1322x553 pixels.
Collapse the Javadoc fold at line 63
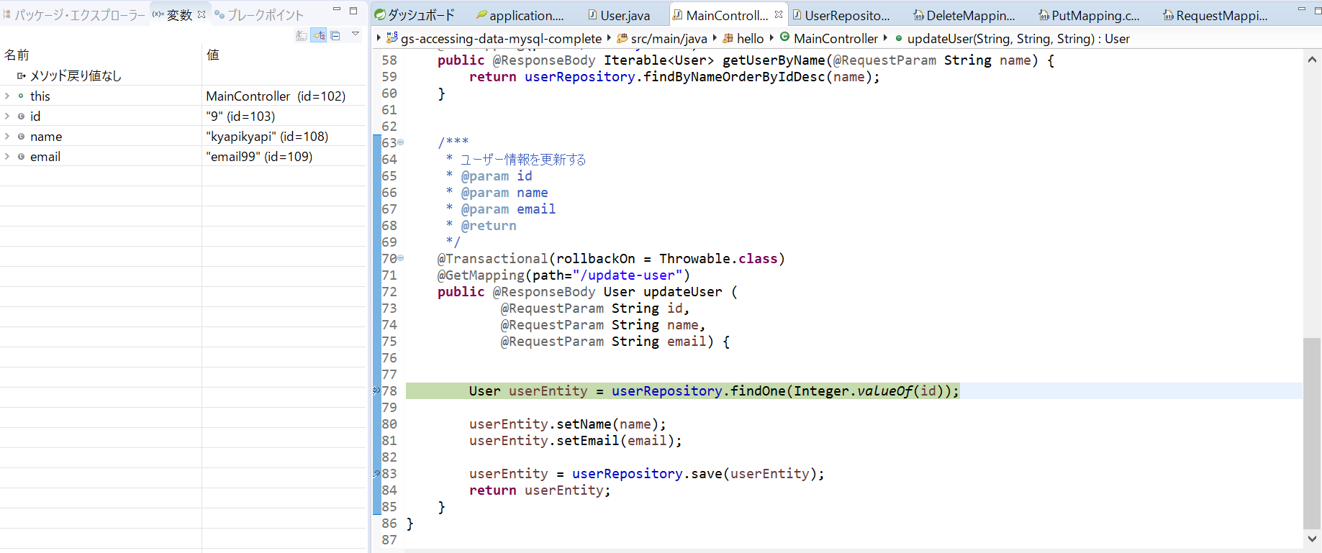tap(401, 142)
